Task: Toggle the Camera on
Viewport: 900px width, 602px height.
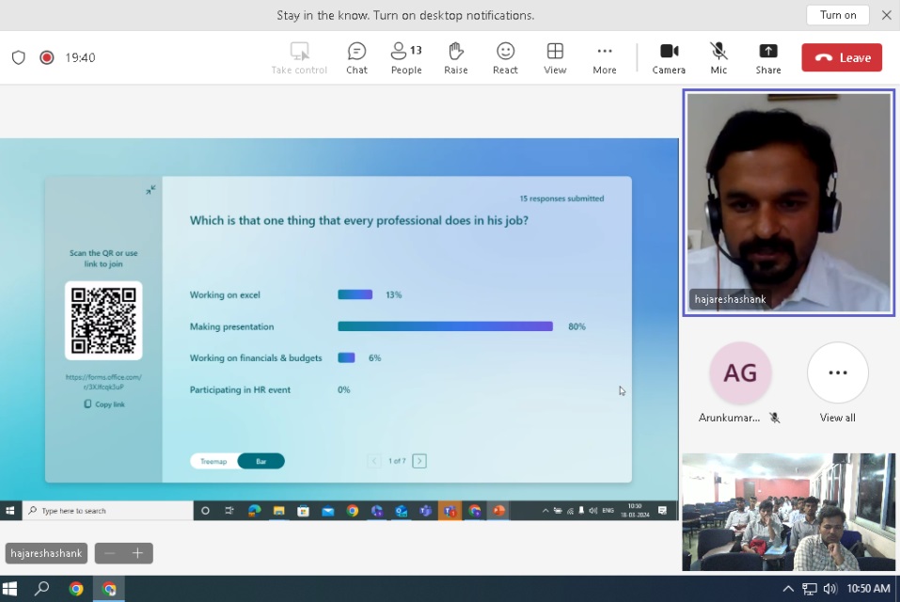Action: (669, 58)
